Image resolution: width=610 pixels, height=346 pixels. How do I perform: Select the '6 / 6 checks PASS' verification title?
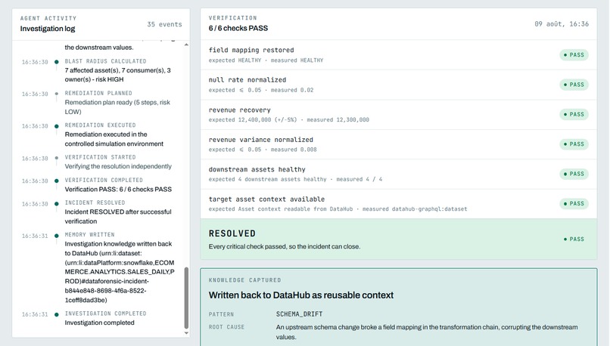[x=238, y=28]
